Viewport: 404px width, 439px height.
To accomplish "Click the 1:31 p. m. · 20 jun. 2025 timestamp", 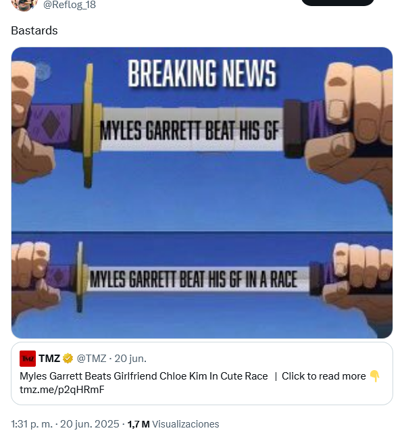I will (x=65, y=424).
